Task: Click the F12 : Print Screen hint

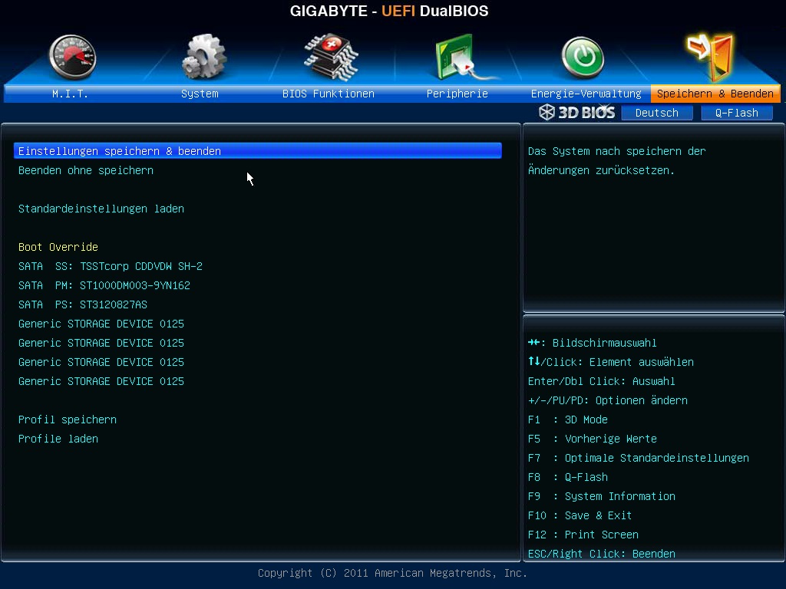Action: tap(583, 535)
